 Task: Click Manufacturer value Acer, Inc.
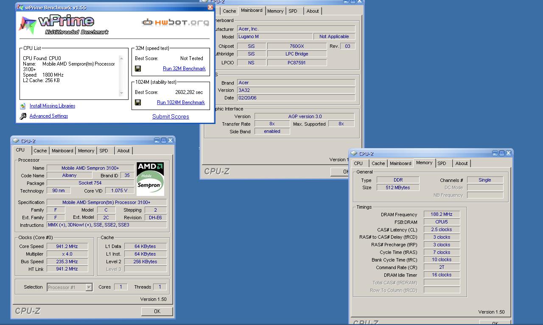(x=296, y=29)
